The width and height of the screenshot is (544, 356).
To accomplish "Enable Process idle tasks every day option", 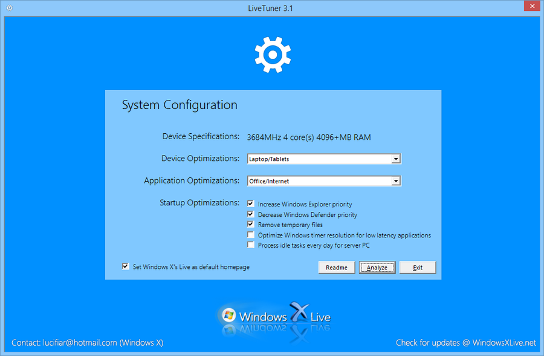I will point(250,245).
